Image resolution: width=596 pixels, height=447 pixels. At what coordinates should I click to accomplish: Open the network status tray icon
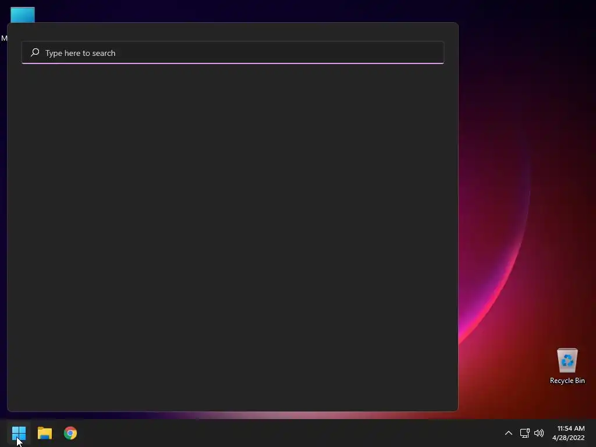click(524, 433)
